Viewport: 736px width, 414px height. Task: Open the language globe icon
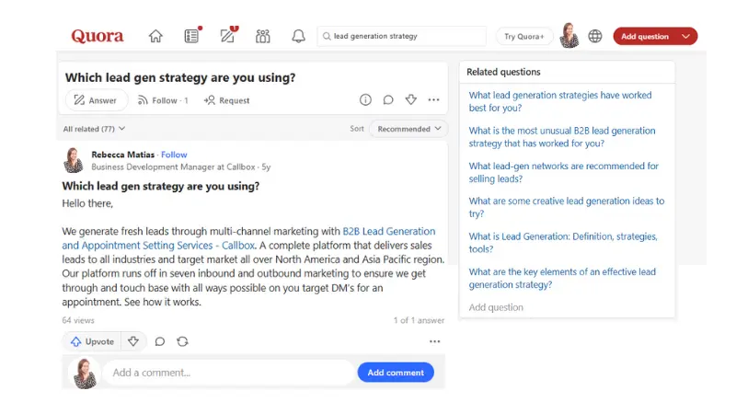pos(595,36)
